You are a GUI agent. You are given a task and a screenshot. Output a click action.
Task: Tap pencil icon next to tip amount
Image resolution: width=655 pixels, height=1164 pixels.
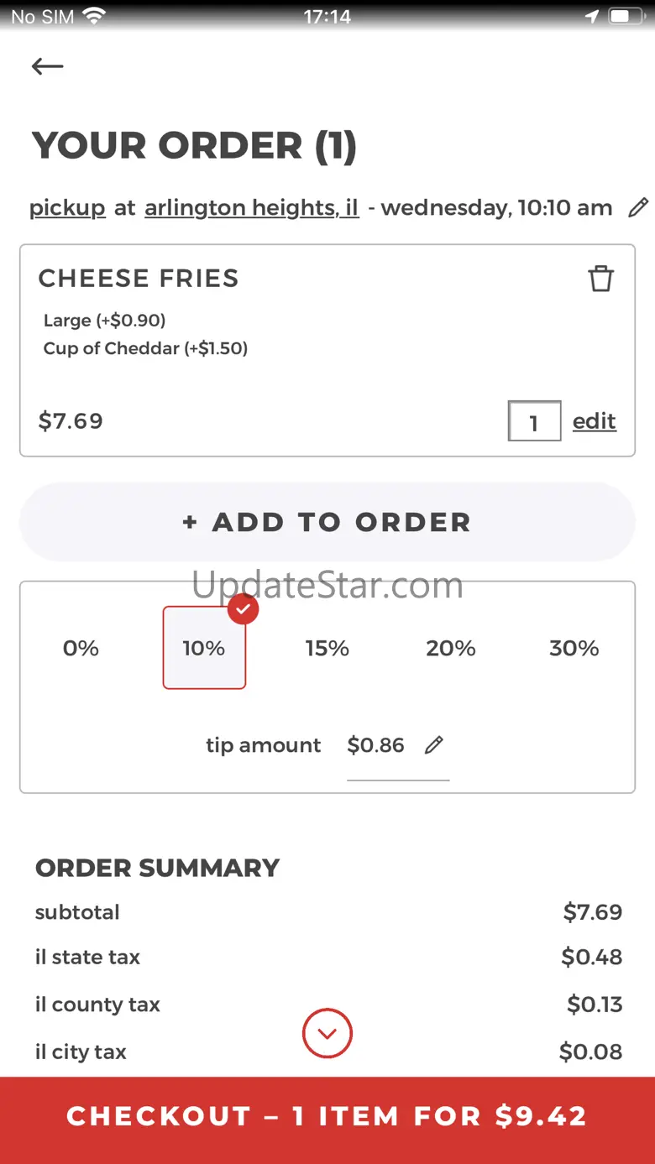[433, 745]
